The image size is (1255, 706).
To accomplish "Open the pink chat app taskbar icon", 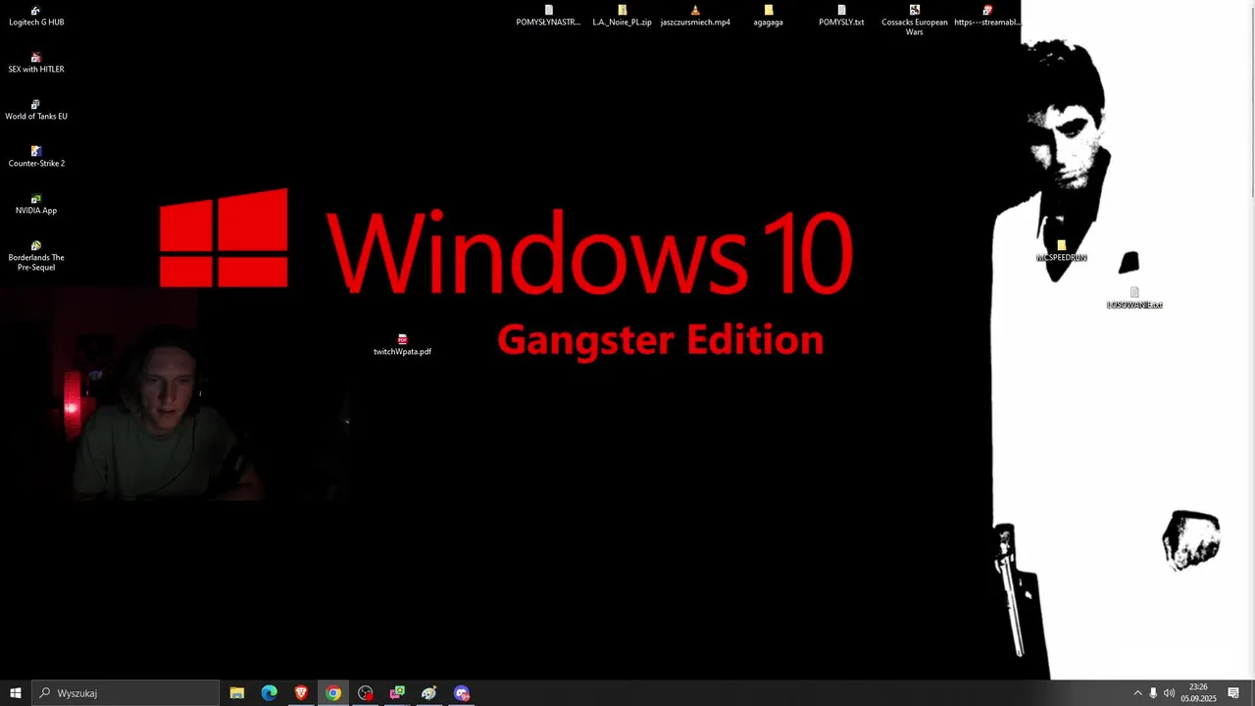I will coord(397,693).
